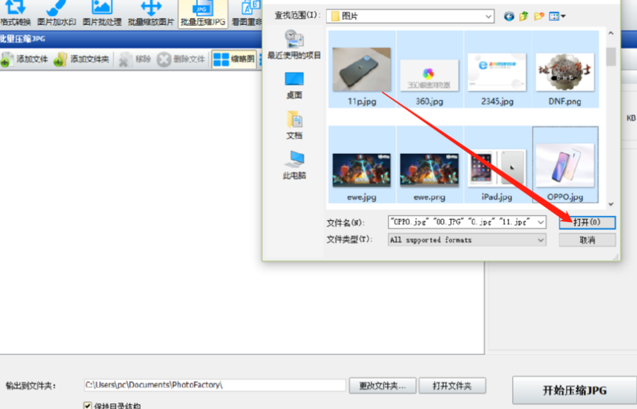Go to 文档 documents location

[294, 125]
